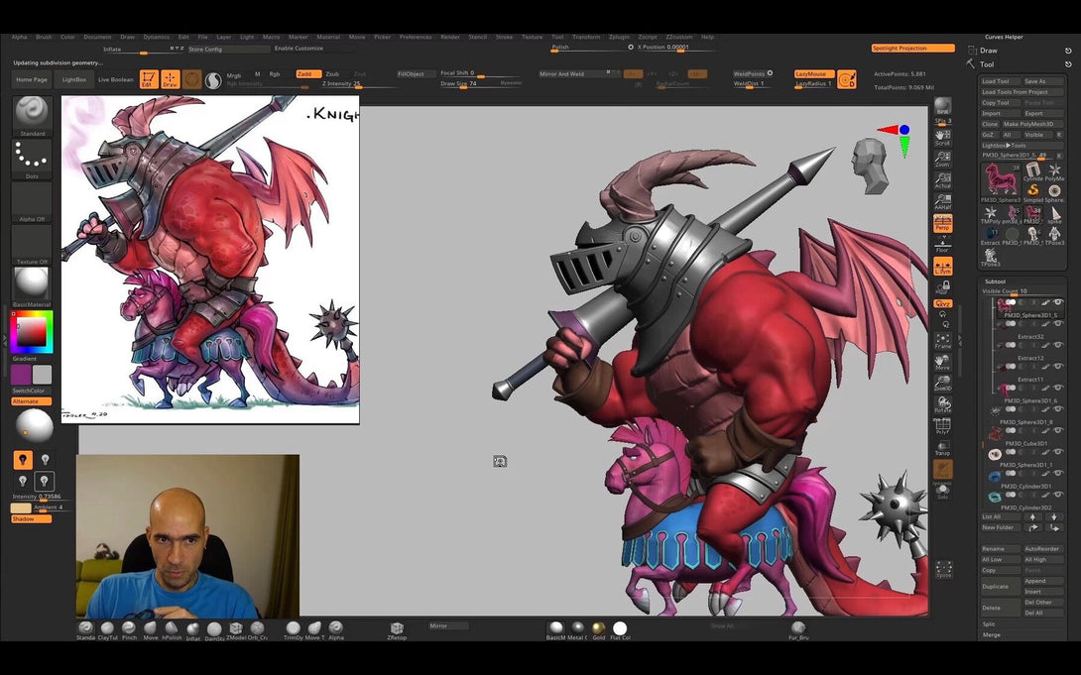Choose the Flat Color material sphere

[620, 630]
